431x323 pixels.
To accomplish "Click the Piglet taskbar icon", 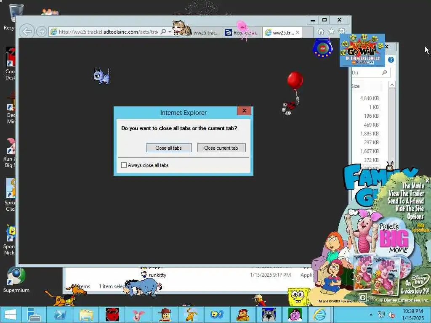I will coord(138,315).
